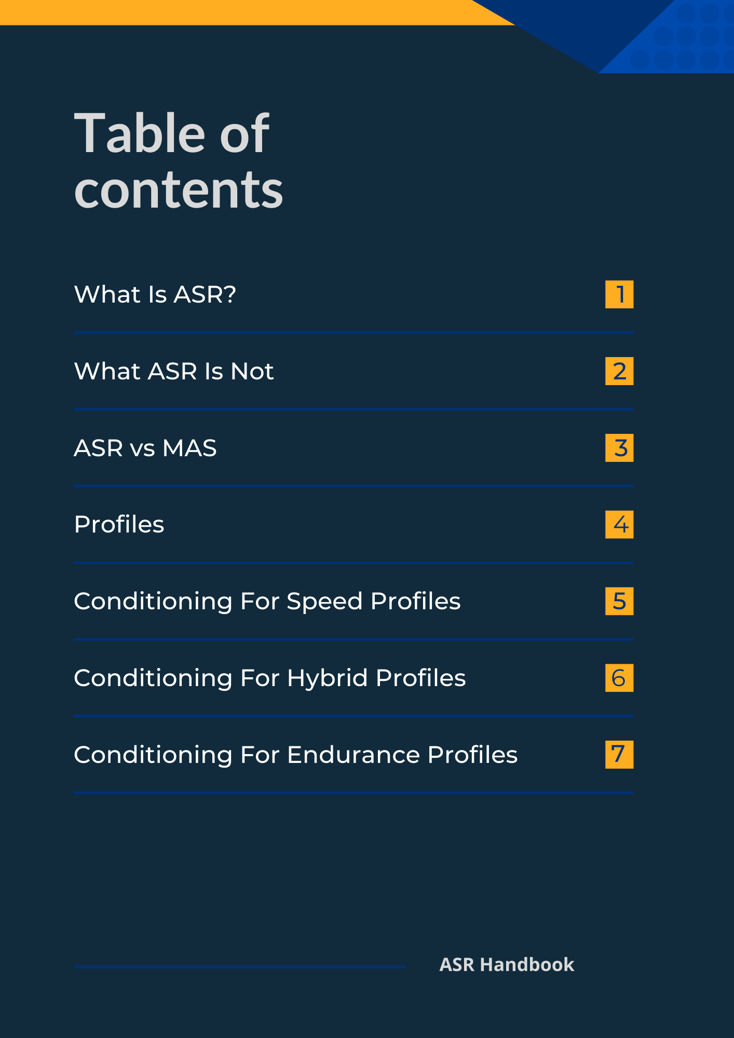The height and width of the screenshot is (1038, 734).
Task: Click the footer divider line beside 'ASR Handbook'
Action: point(240,967)
